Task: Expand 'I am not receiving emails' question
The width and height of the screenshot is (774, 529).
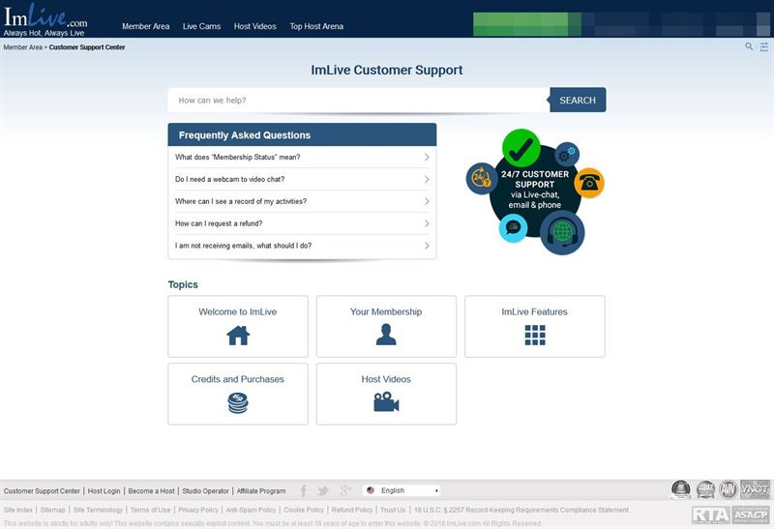Action: pos(302,246)
